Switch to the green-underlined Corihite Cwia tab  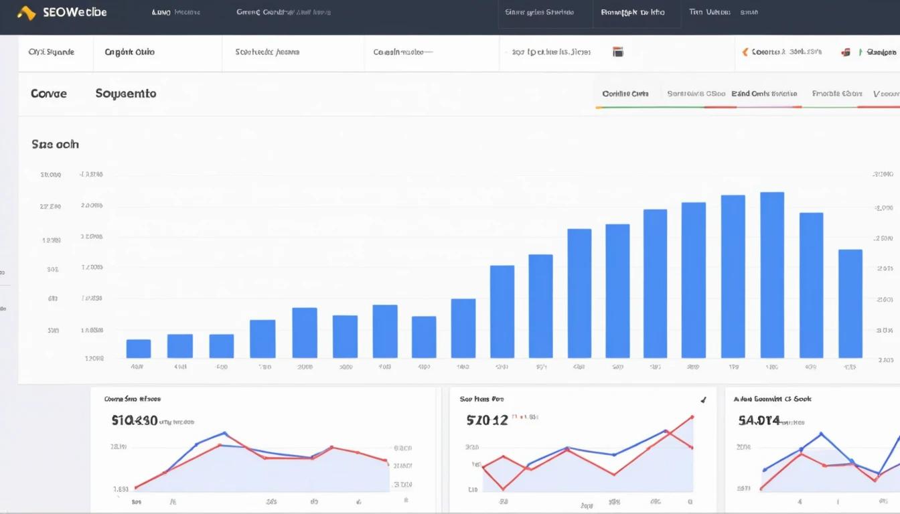[x=625, y=94]
